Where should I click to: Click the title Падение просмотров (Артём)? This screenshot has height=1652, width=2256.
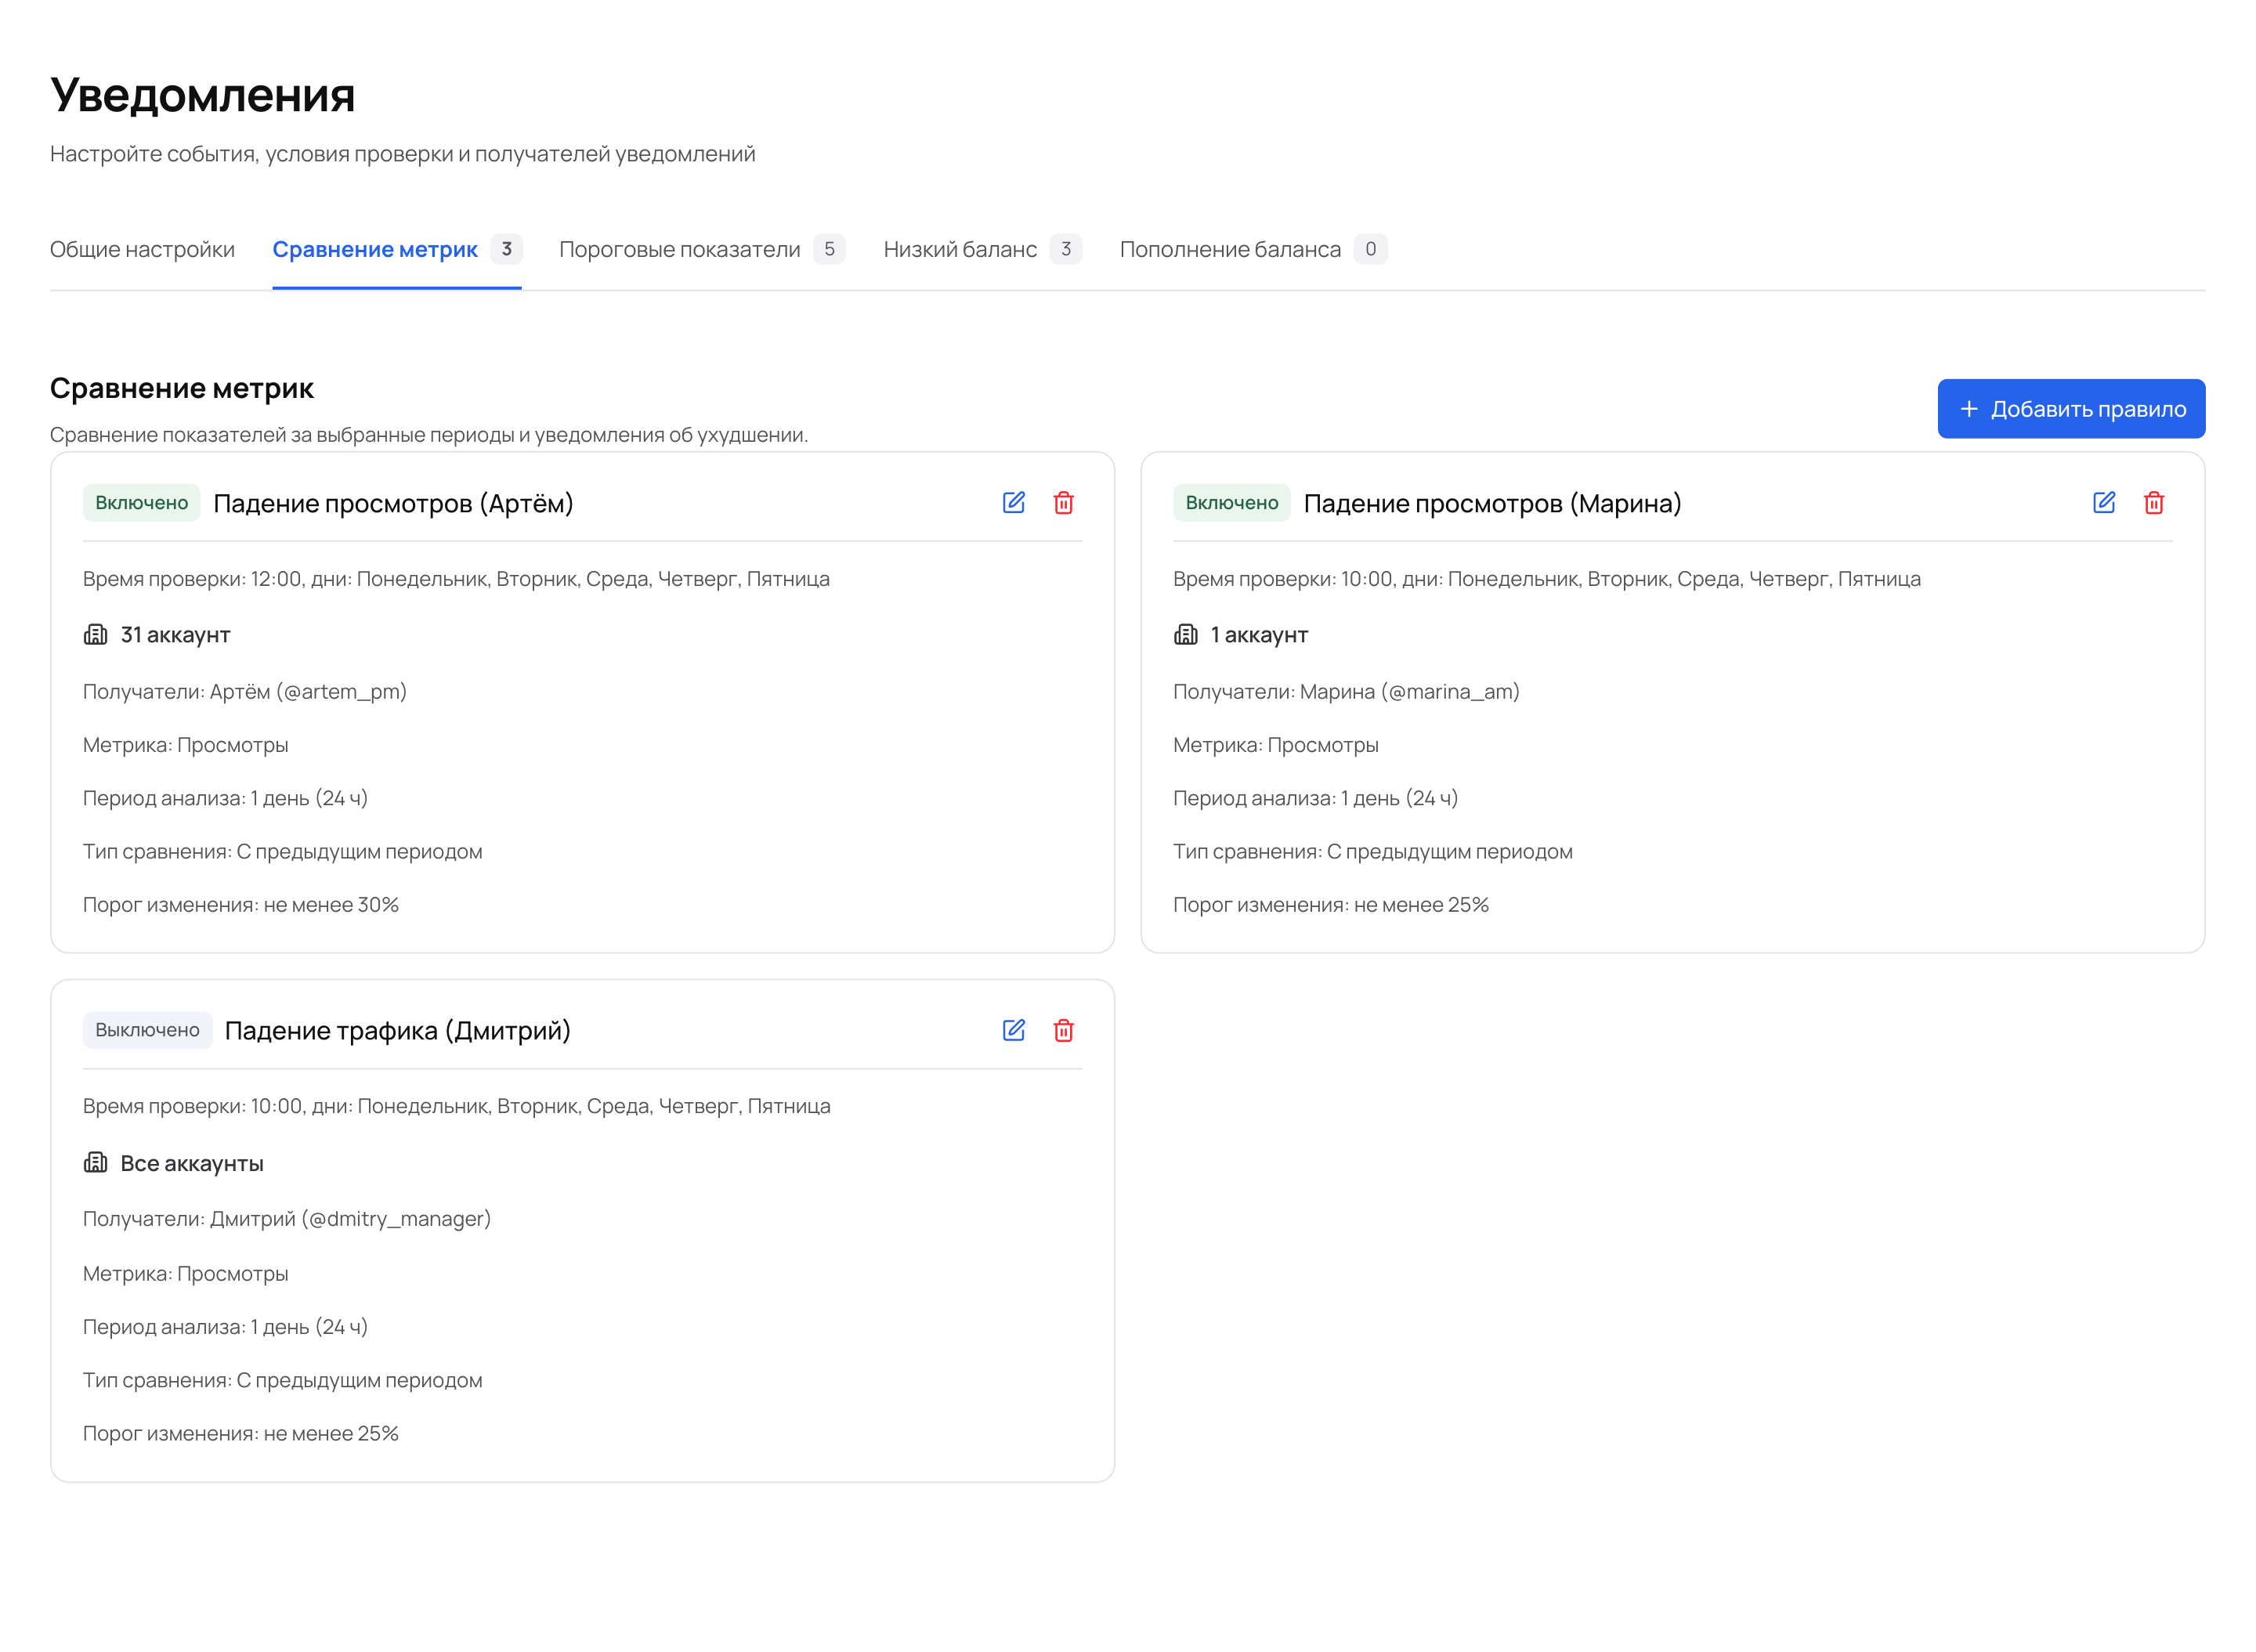393,503
